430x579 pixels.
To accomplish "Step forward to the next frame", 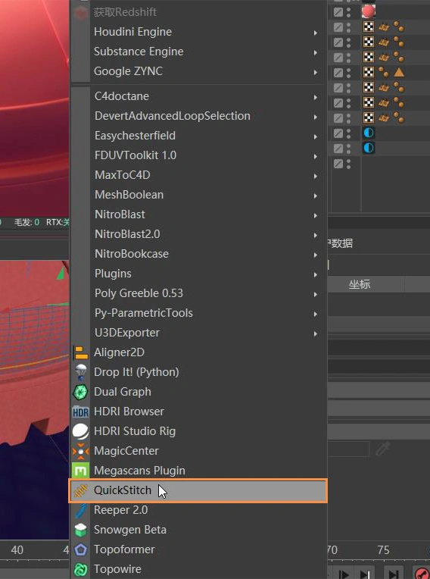I will (x=344, y=574).
